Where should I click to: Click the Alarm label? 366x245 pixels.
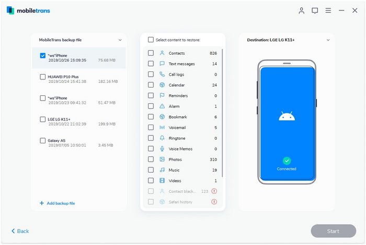174,106
